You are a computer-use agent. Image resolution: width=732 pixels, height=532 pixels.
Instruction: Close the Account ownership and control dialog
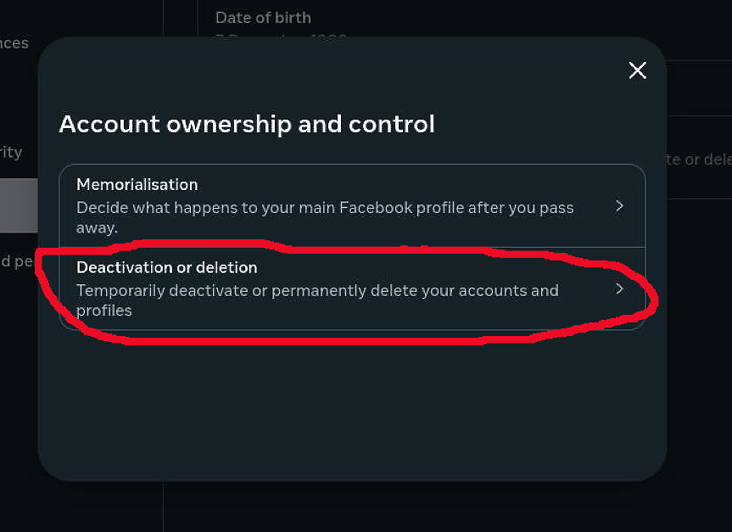point(637,70)
